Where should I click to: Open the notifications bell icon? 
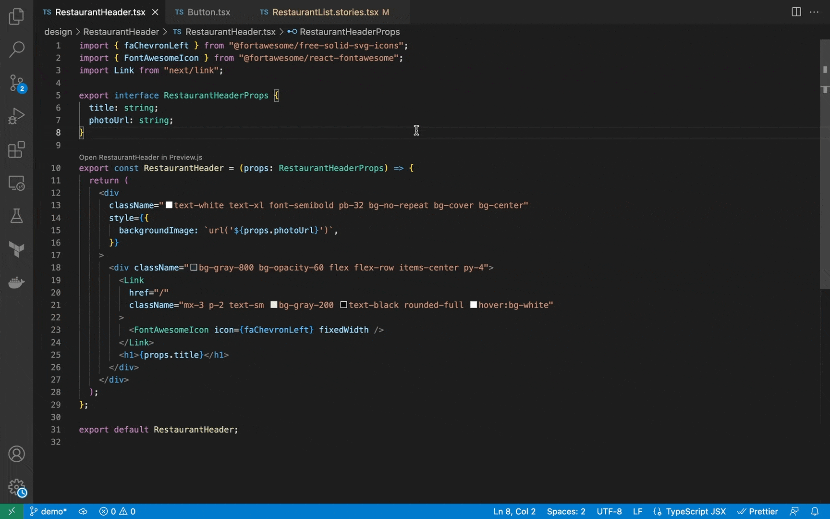point(815,511)
